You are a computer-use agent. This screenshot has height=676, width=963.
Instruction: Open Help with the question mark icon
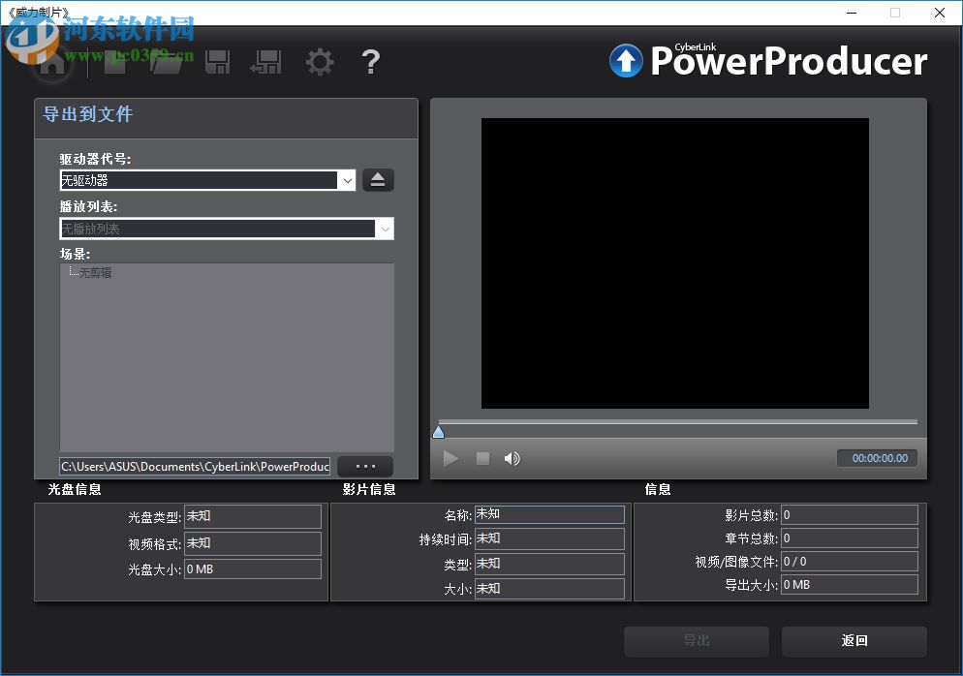370,62
